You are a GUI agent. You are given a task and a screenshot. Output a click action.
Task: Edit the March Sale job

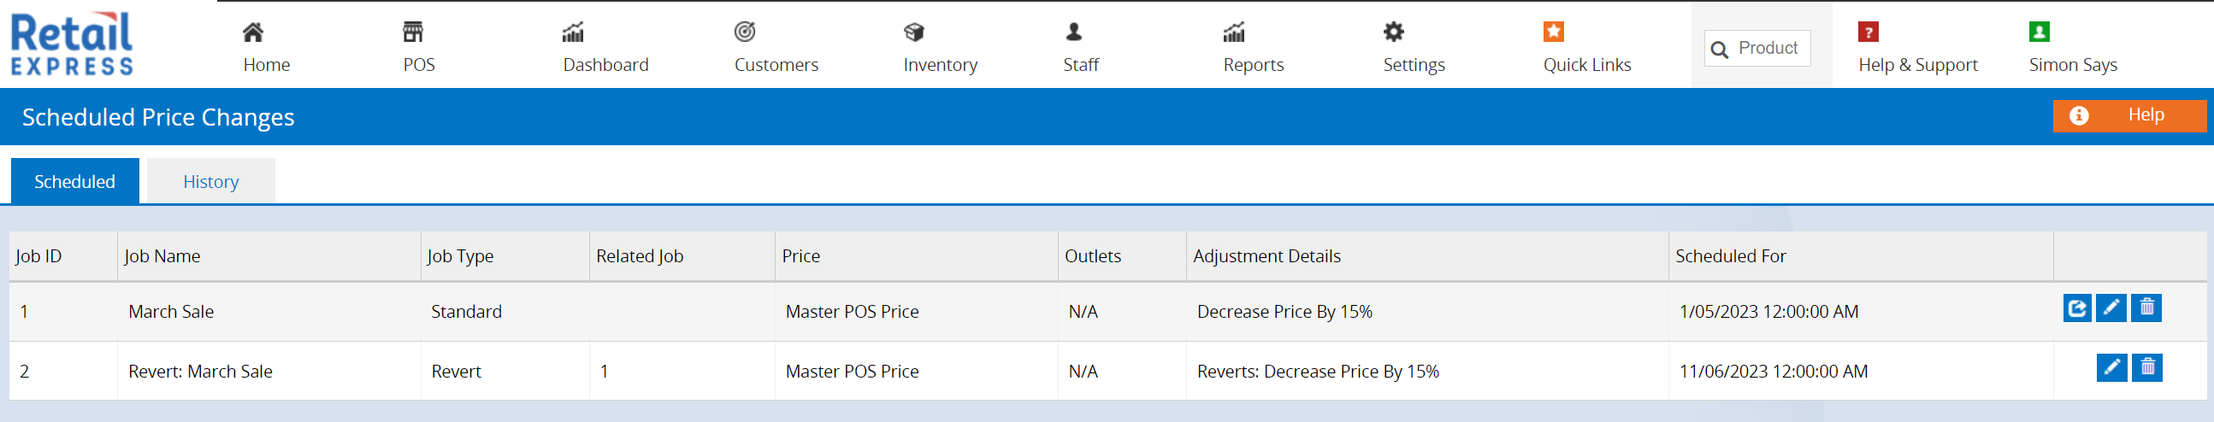pyautogui.click(x=2111, y=308)
